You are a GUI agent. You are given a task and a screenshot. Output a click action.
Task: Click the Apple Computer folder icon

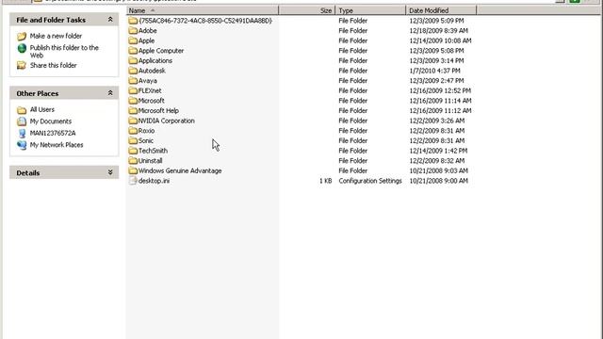click(x=133, y=50)
